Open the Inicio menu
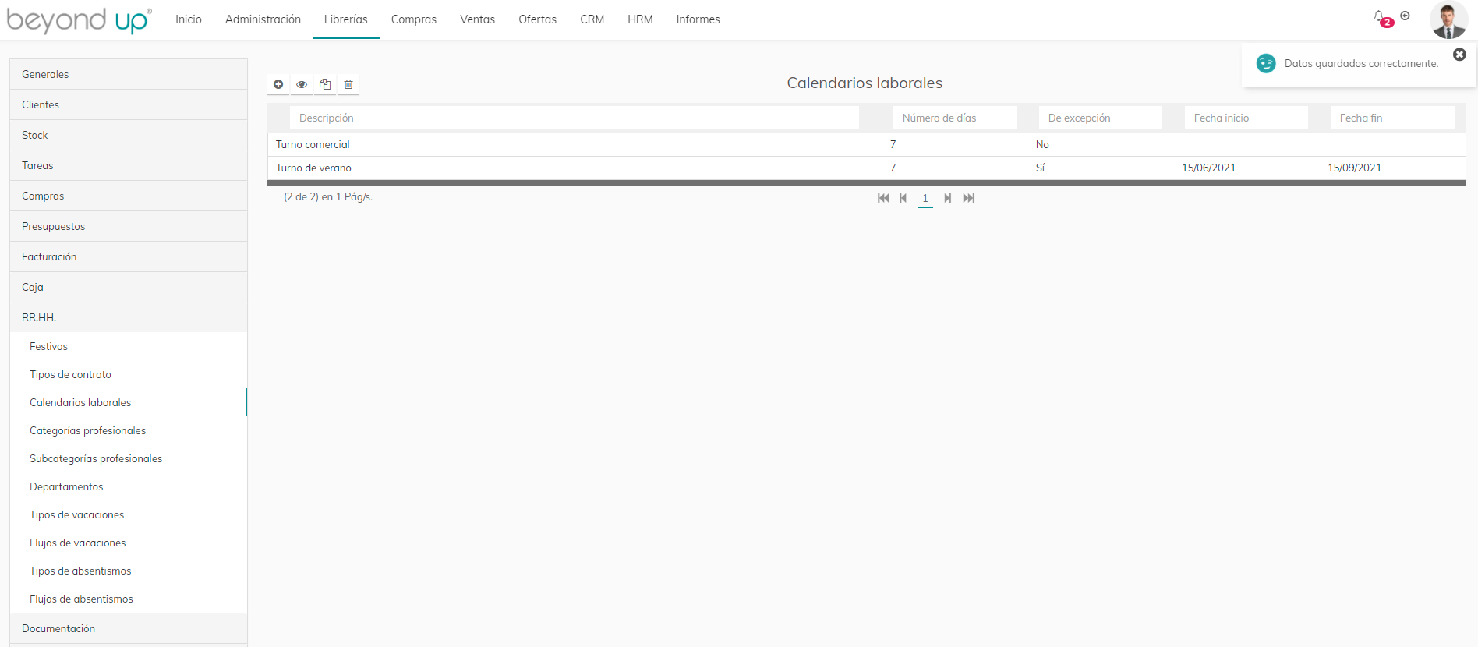The image size is (1478, 647). pos(189,19)
